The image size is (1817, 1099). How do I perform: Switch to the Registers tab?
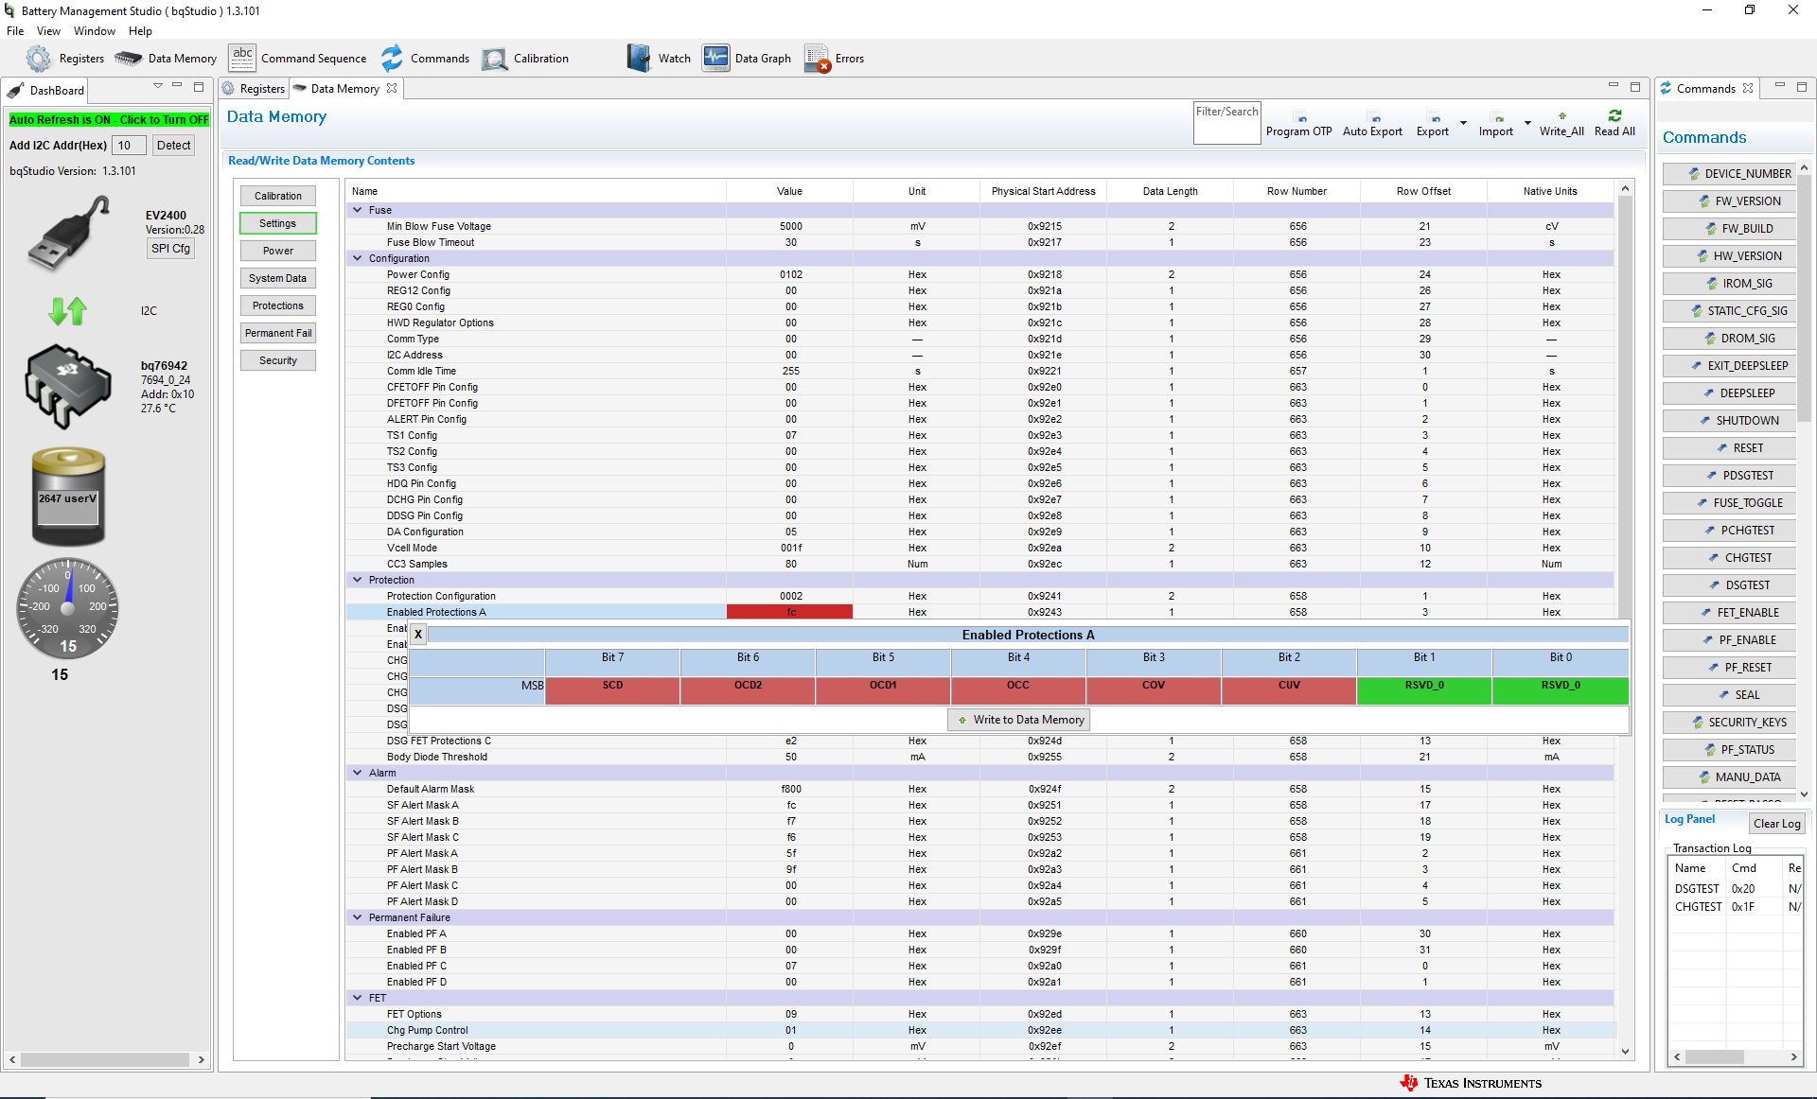click(x=254, y=88)
